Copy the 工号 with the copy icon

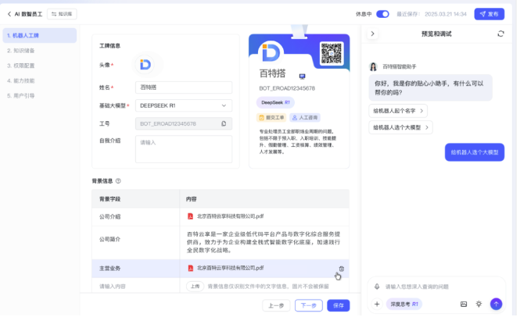[x=224, y=124]
